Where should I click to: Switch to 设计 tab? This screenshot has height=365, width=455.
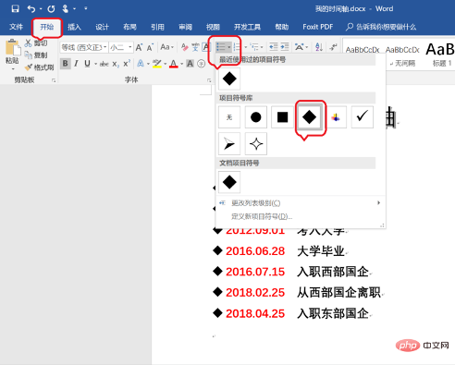[x=102, y=27]
